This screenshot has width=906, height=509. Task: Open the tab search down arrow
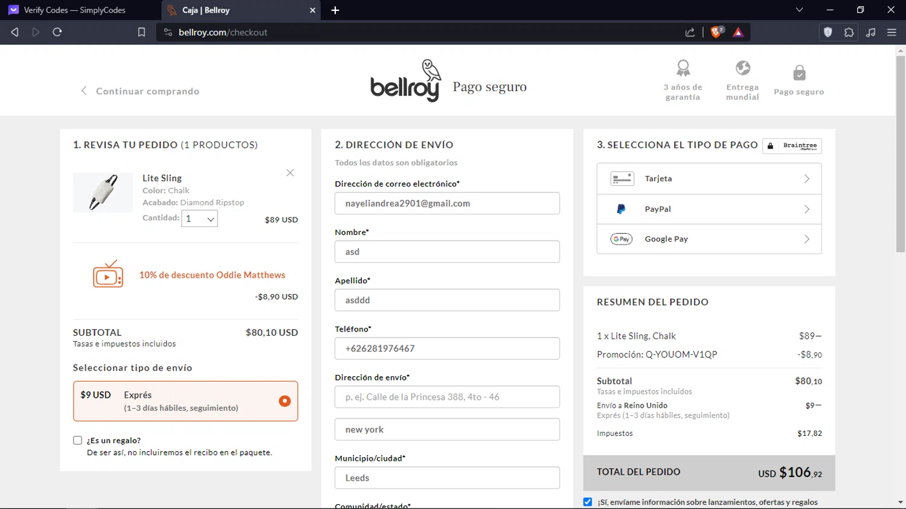pyautogui.click(x=799, y=10)
